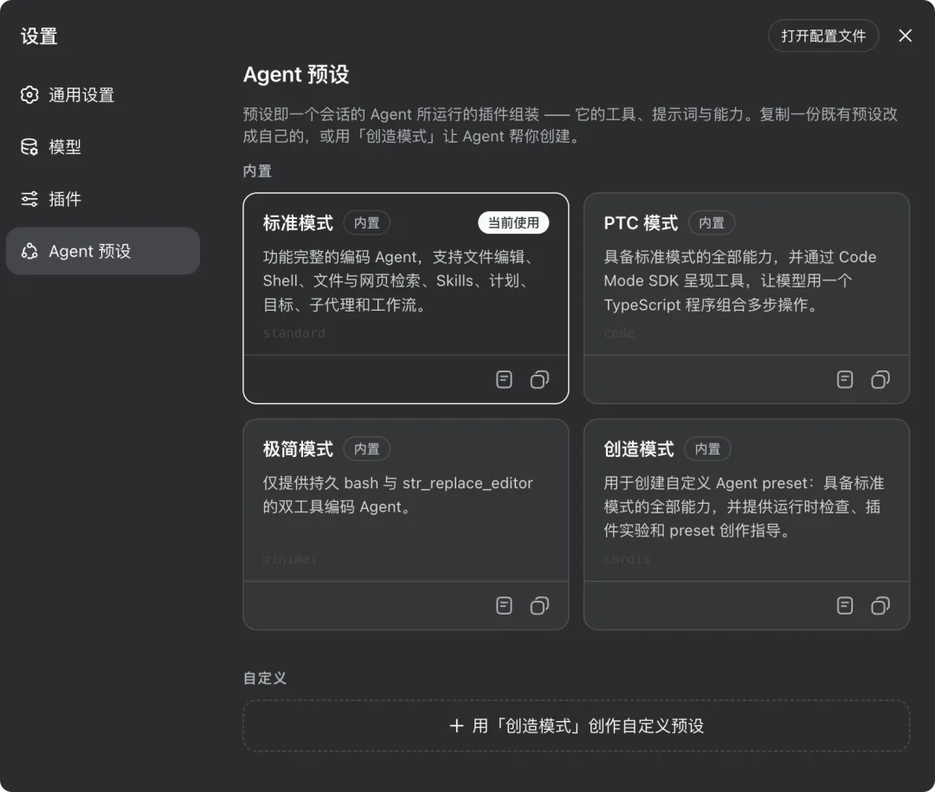
Task: Duplicate the 极简模式 preset
Action: pyautogui.click(x=539, y=605)
